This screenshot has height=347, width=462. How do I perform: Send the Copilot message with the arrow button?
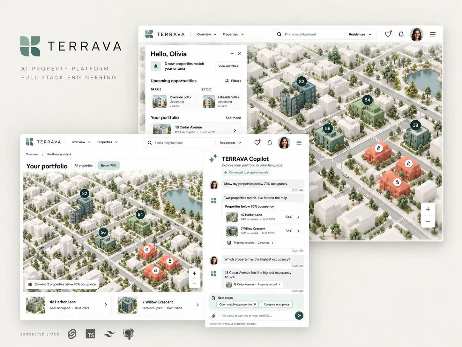(x=299, y=316)
